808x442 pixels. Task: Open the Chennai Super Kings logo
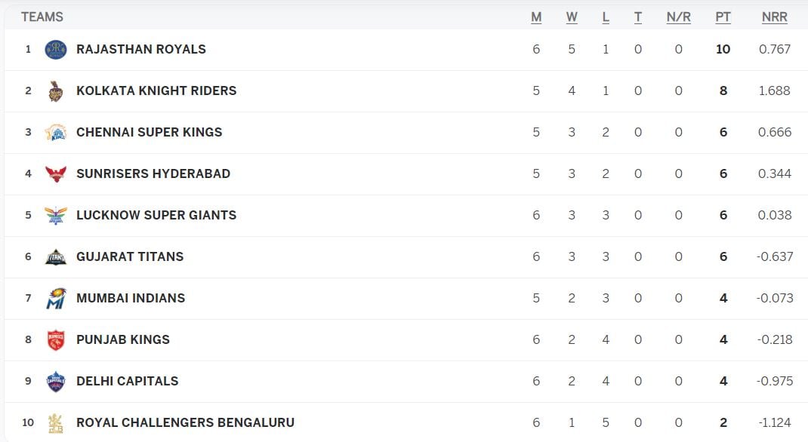point(56,132)
